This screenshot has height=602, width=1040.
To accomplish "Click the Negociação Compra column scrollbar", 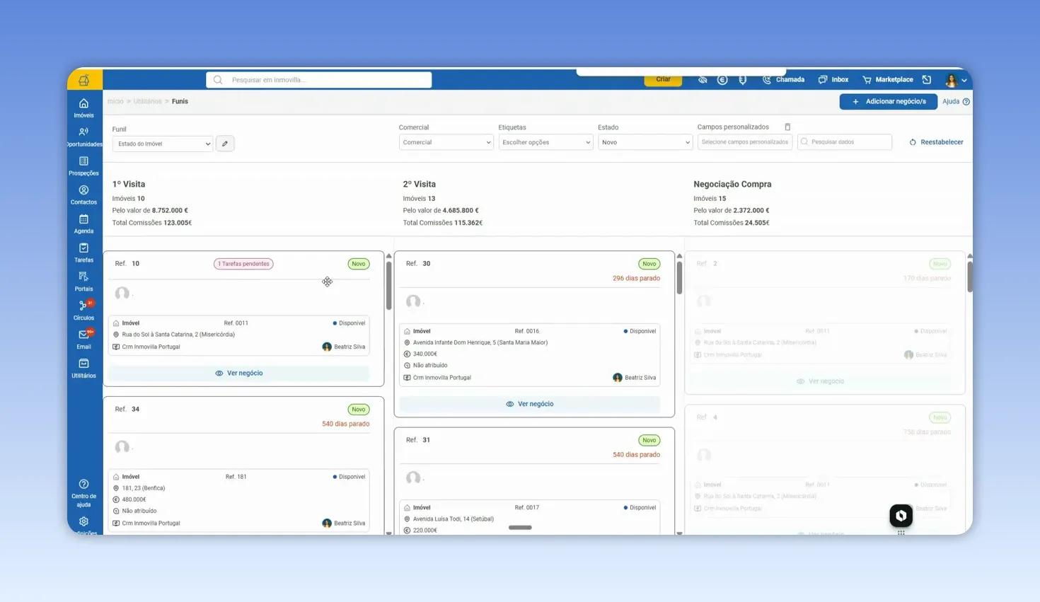I will point(970,276).
